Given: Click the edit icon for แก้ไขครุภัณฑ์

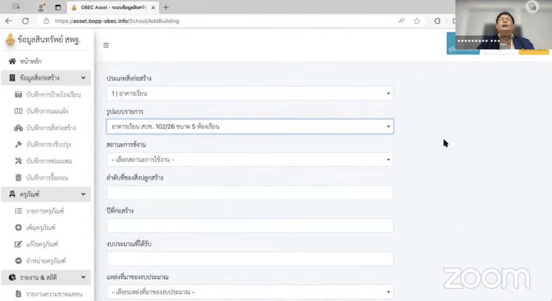Looking at the screenshot, I should [18, 244].
